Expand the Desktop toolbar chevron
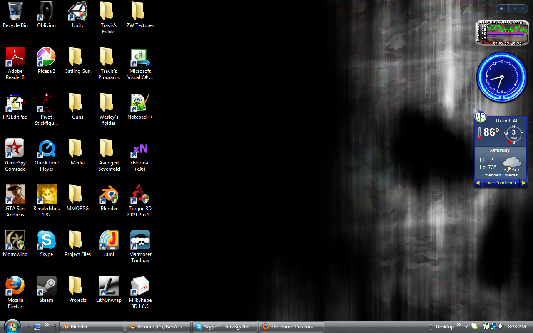 coord(459,325)
